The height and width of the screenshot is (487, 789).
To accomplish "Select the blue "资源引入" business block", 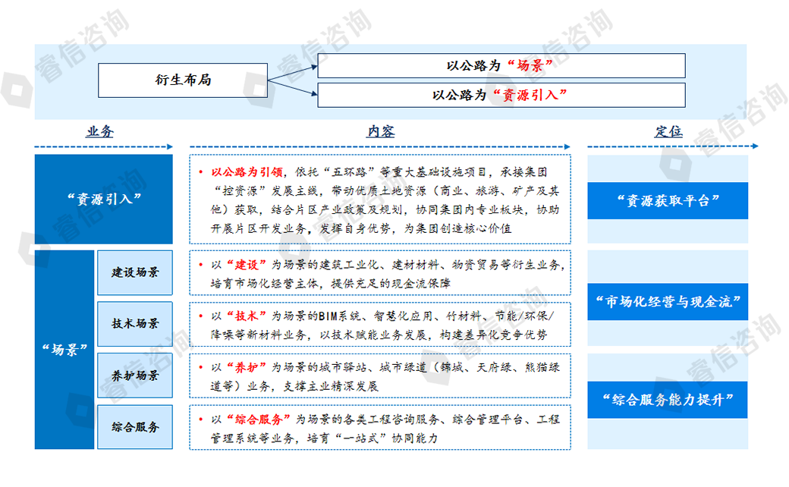I will pyautogui.click(x=103, y=200).
